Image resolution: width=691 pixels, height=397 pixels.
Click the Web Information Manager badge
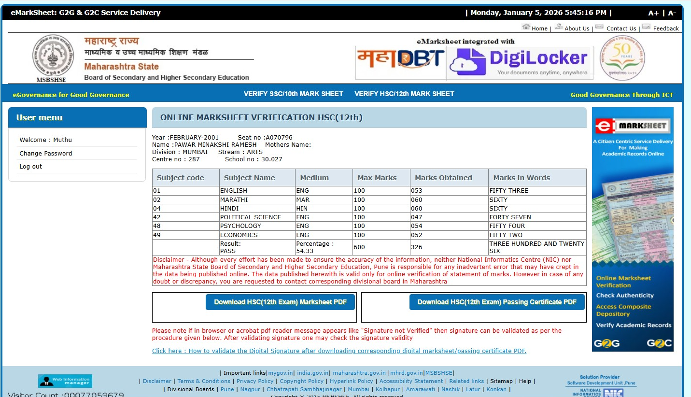pos(65,381)
